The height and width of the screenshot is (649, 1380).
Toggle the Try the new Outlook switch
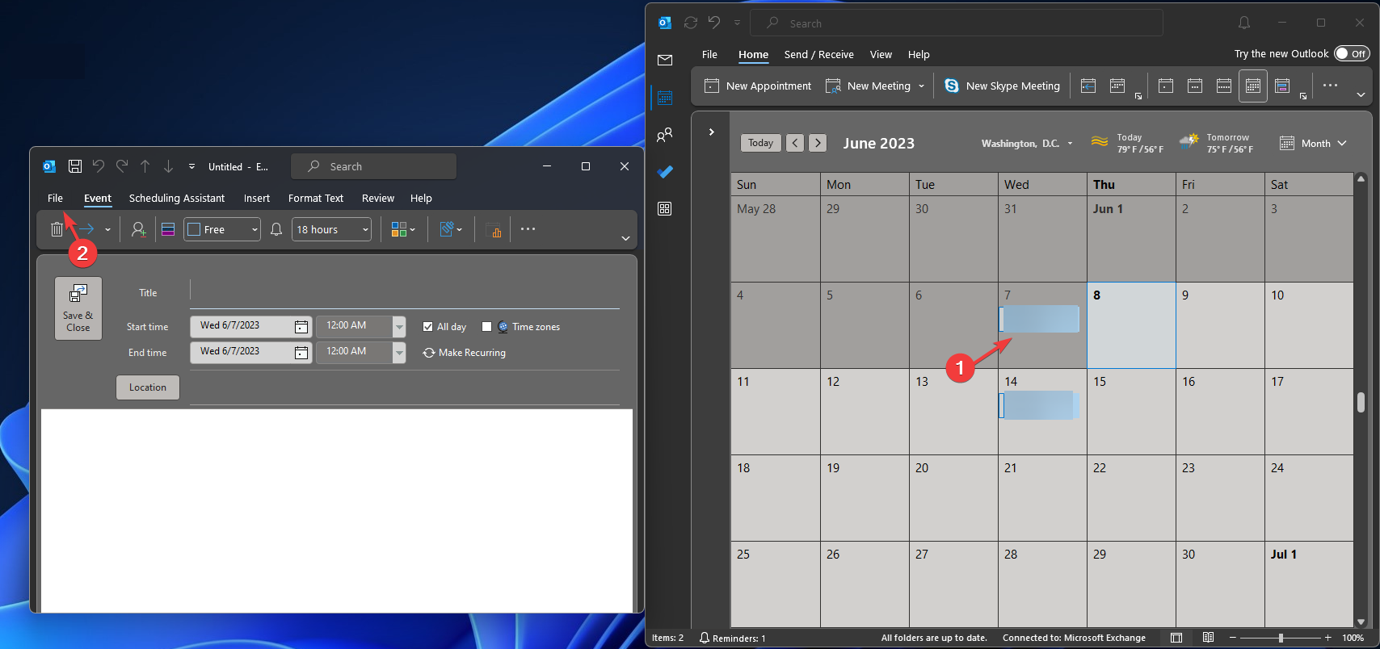pyautogui.click(x=1352, y=53)
